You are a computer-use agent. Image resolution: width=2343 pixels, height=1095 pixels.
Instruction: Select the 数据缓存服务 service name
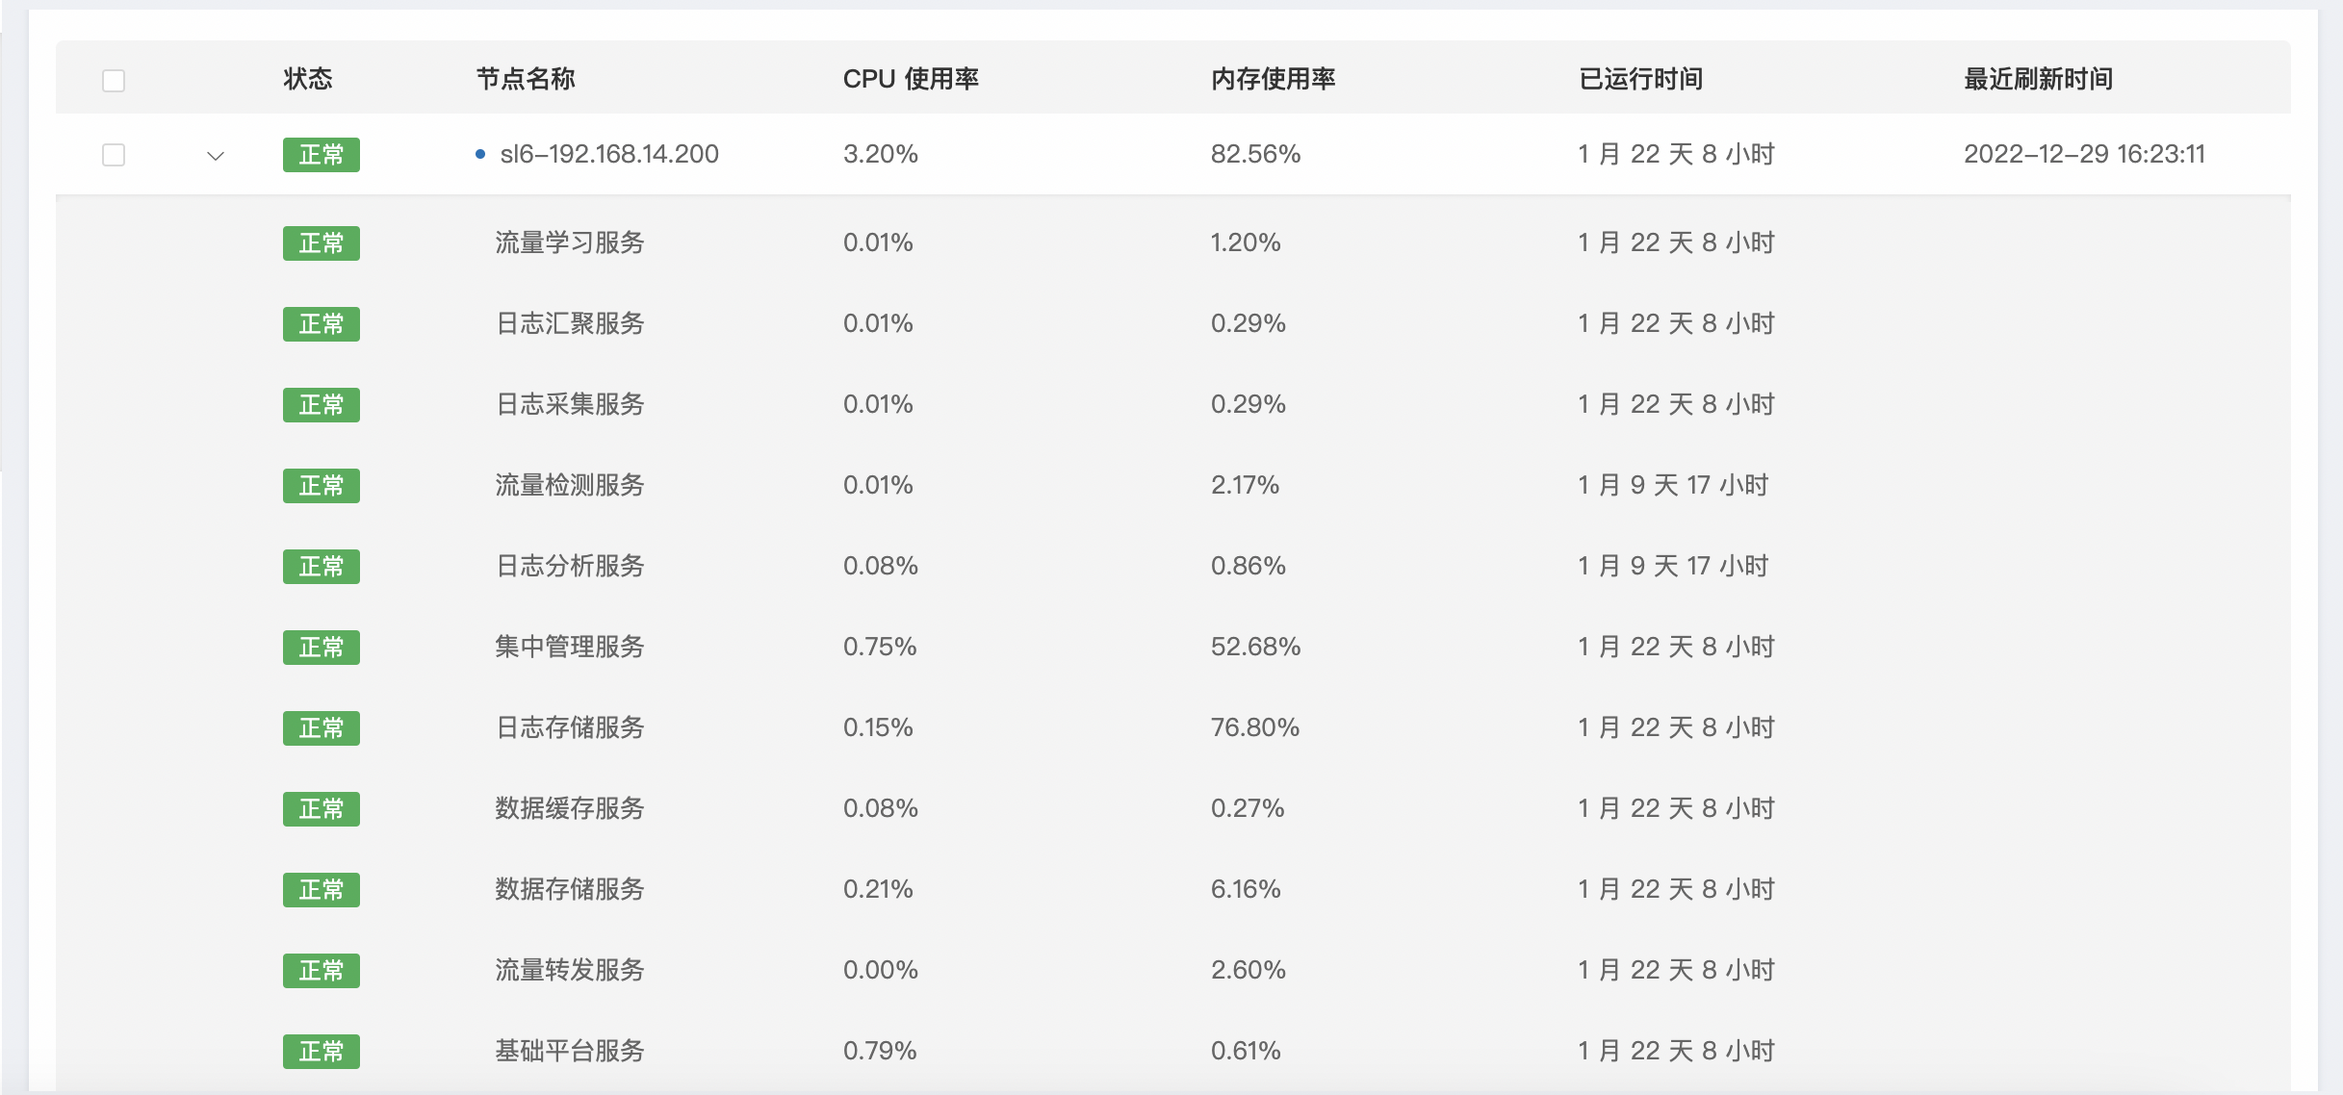(569, 809)
